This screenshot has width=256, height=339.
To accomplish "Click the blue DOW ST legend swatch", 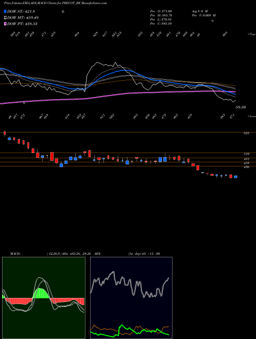I will coord(6,12).
